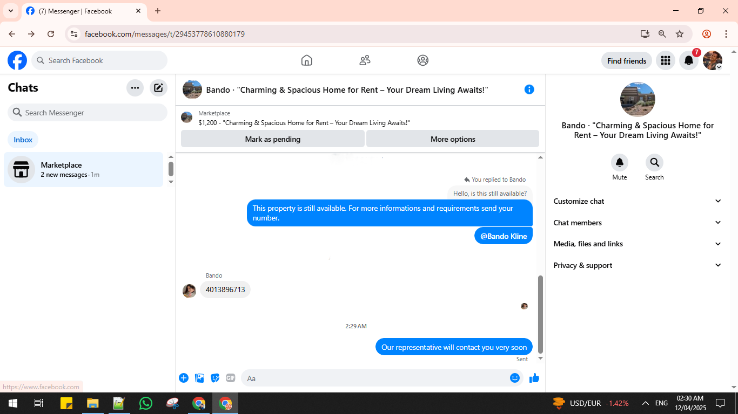Open the tab search dropdown arrow
This screenshot has height=414, width=738.
point(10,11)
